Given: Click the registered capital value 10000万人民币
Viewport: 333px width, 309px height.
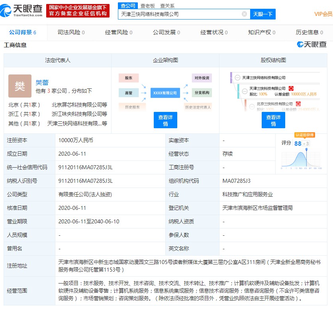Looking at the screenshot, I should (x=76, y=141).
